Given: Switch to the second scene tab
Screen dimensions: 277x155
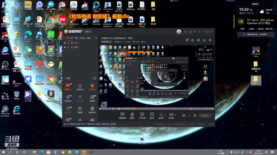Looking at the screenshot, I should (x=76, y=38).
